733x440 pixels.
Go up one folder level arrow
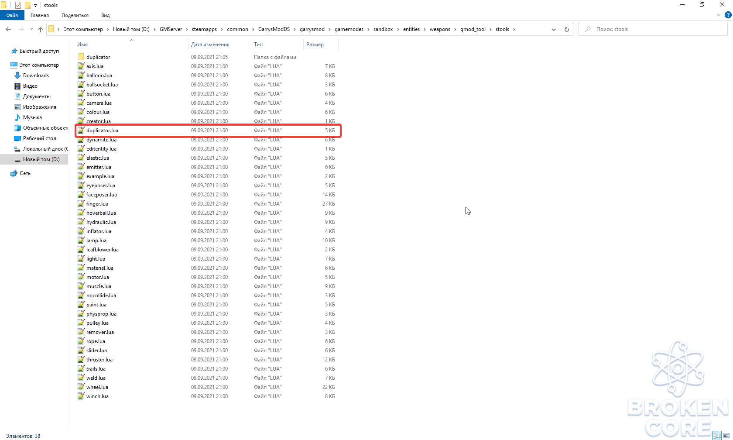41,29
